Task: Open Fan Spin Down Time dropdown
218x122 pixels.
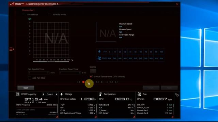Action: click(70, 73)
